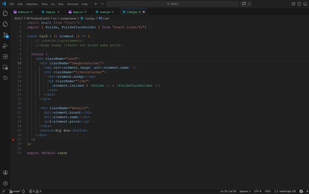Screen dimensions: 309x194
Task: Open the Go menu
Action: 53,4
